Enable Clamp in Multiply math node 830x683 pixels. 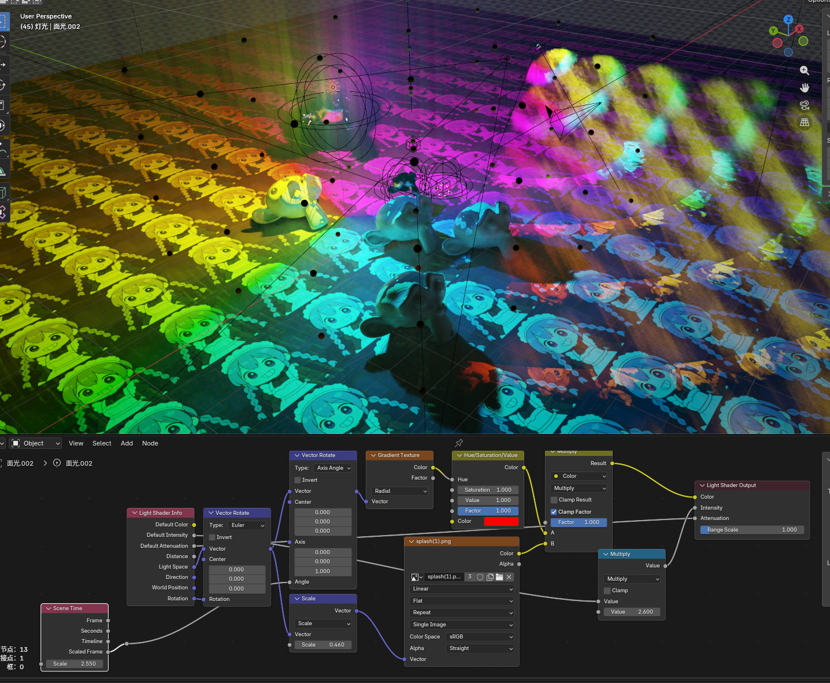tap(607, 591)
